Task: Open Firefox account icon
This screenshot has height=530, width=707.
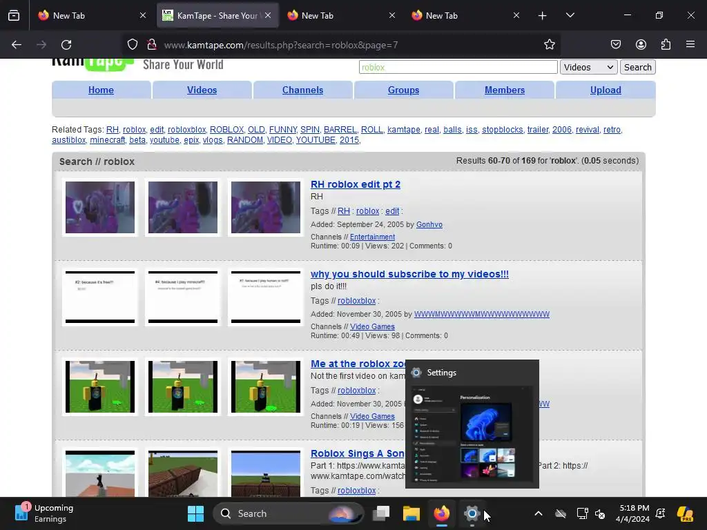Action: click(x=641, y=45)
